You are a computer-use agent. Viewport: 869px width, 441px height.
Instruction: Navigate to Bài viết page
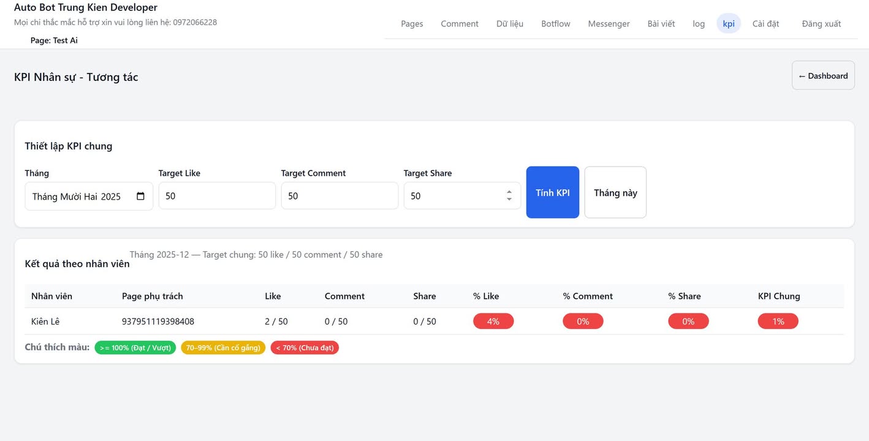[661, 24]
